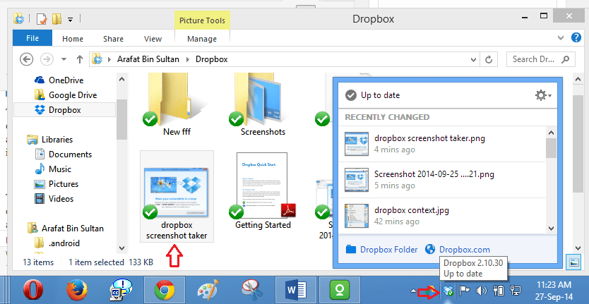Image resolution: width=589 pixels, height=304 pixels.
Task: Open the Snipping Tool taskbar icon
Action: coord(251,291)
